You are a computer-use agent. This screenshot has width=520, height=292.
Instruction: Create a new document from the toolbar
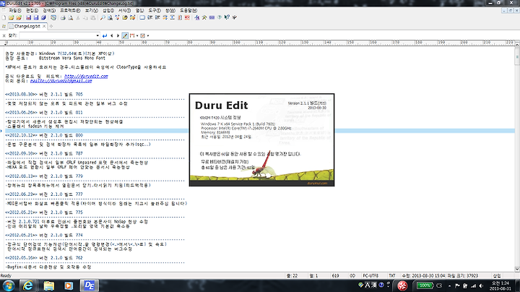pyautogui.click(x=4, y=17)
